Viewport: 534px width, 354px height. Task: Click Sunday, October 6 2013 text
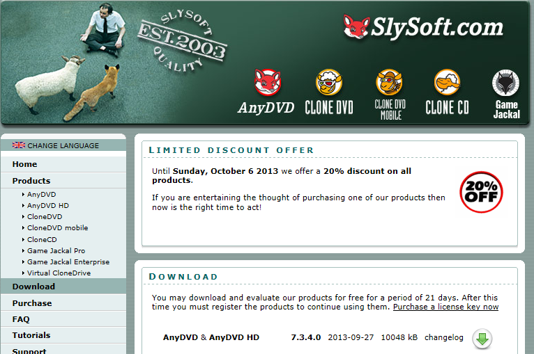pyautogui.click(x=225, y=171)
